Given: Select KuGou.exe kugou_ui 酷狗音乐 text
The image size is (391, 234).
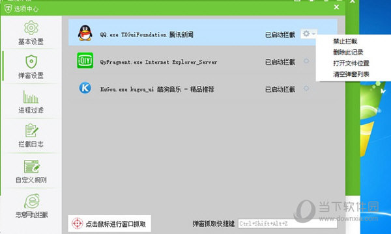Looking at the screenshot, I should pos(157,89).
